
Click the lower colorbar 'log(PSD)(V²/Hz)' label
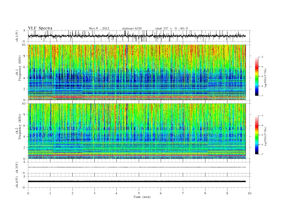[x=266, y=136]
